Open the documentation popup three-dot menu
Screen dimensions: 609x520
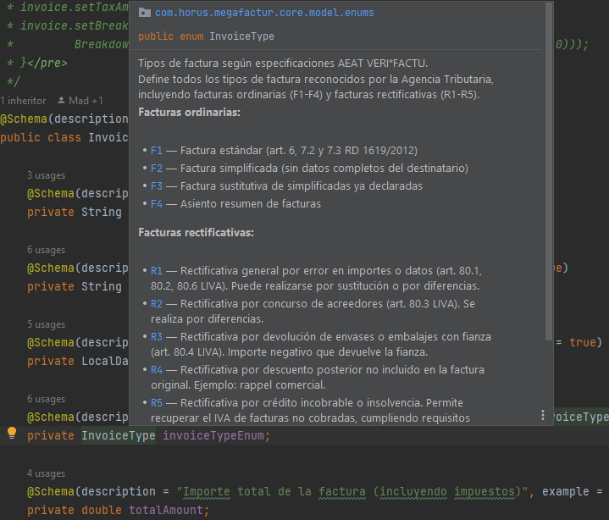tap(543, 415)
